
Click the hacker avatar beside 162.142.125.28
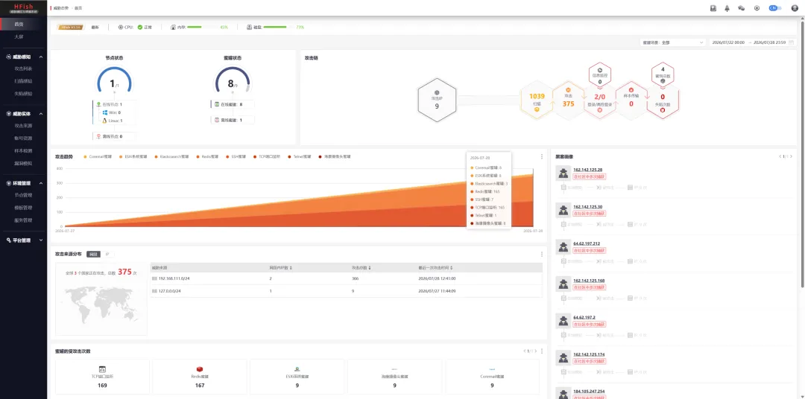click(563, 173)
